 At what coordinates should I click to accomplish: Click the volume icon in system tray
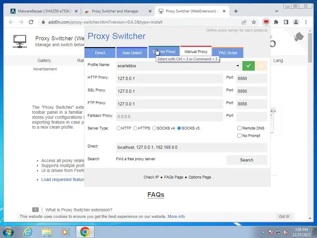(286, 232)
